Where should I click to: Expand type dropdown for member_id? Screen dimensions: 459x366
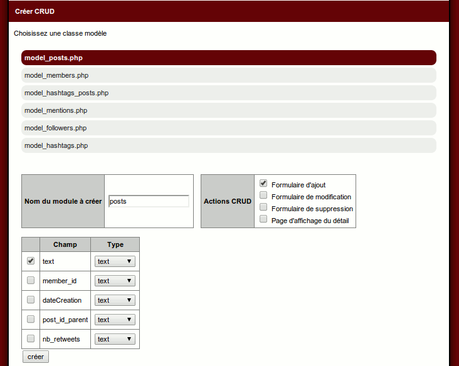tap(115, 281)
